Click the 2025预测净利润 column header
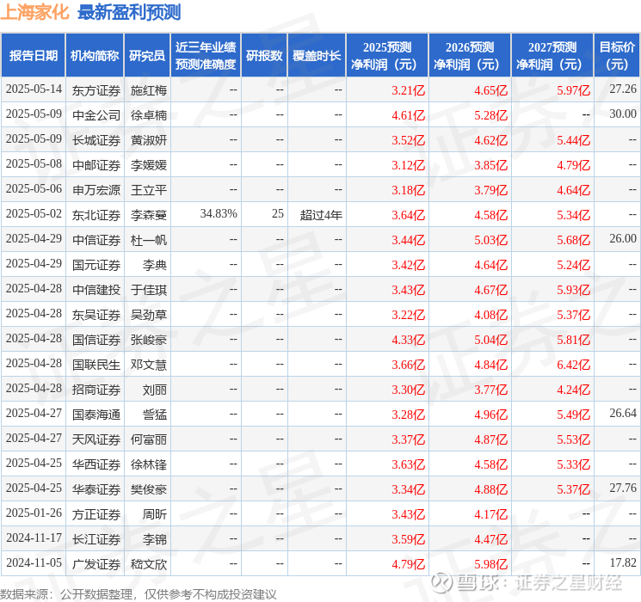641x602 pixels. [387, 56]
